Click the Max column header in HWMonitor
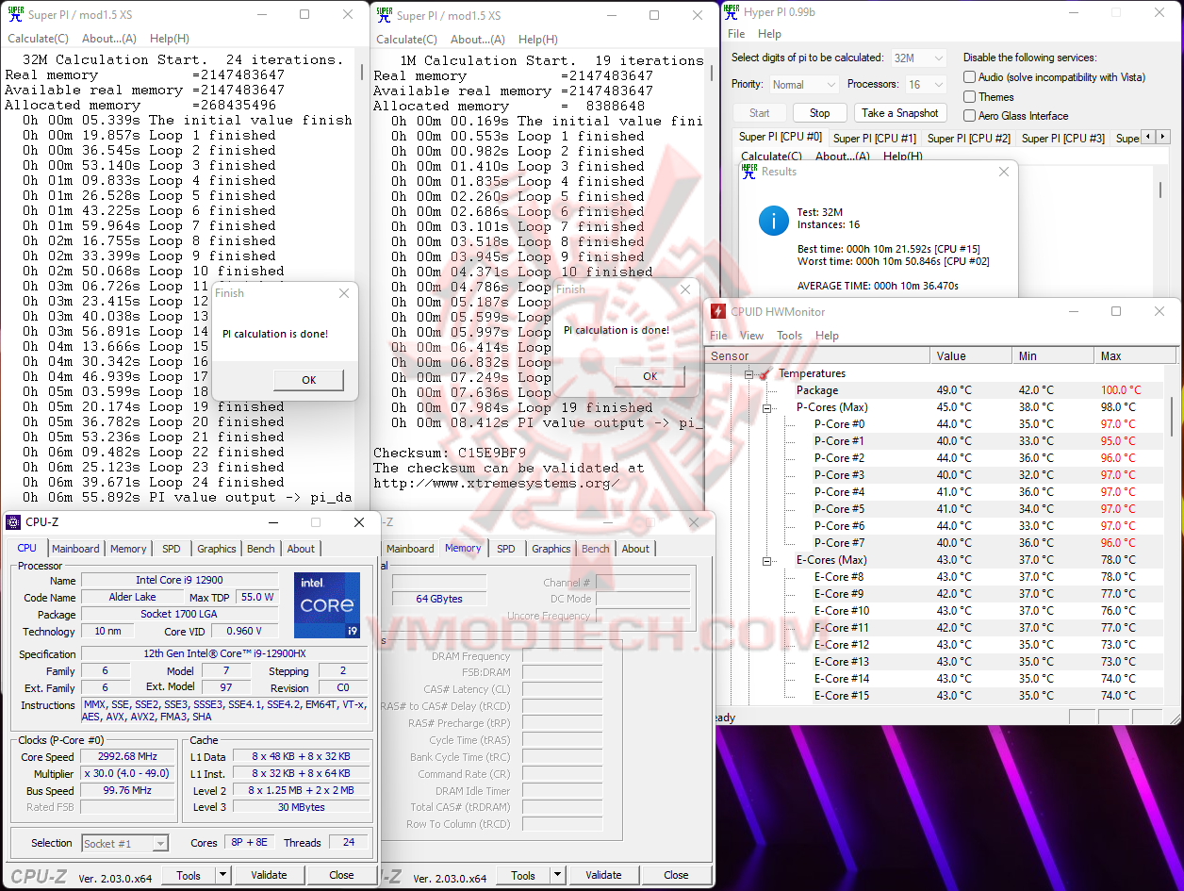This screenshot has width=1184, height=891. [1135, 355]
